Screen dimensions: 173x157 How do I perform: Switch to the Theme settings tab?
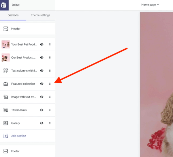[40, 15]
